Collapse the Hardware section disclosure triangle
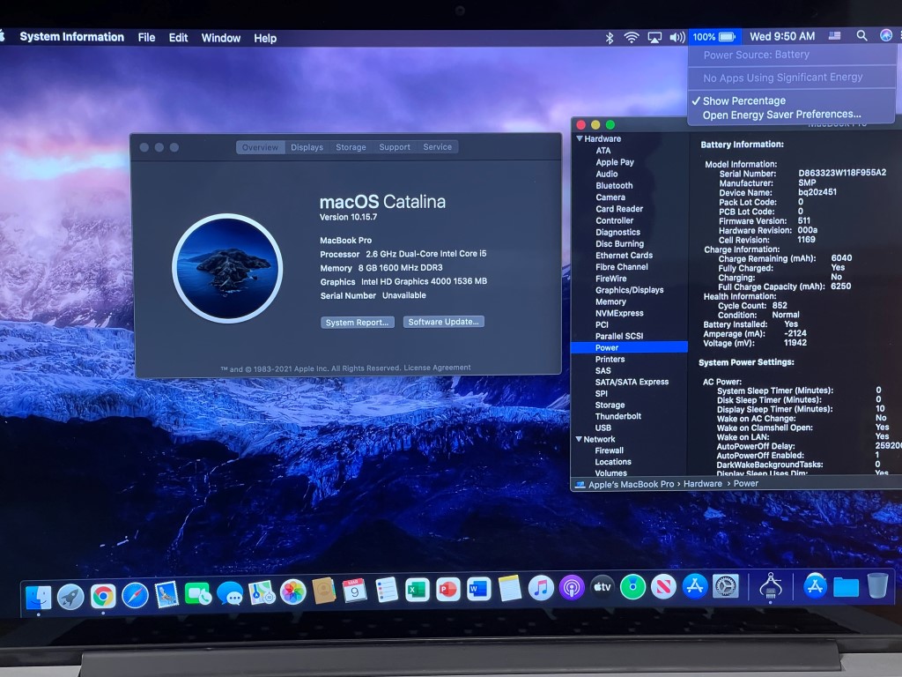This screenshot has height=677, width=902. (x=579, y=138)
